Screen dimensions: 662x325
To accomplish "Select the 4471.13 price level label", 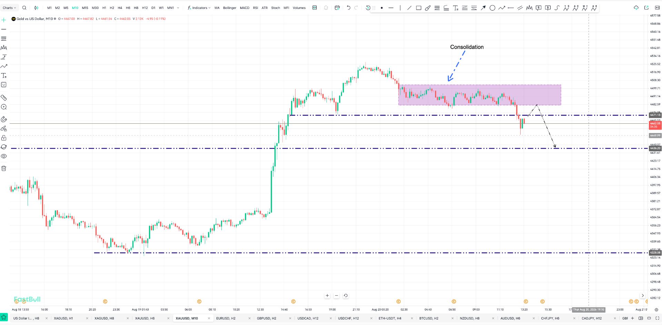I will (x=655, y=115).
